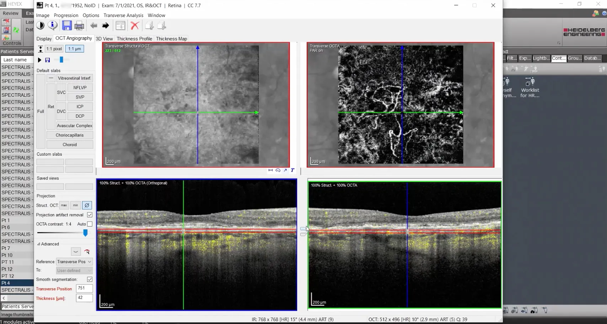Select the measure distance tool below the images

pyautogui.click(x=270, y=171)
